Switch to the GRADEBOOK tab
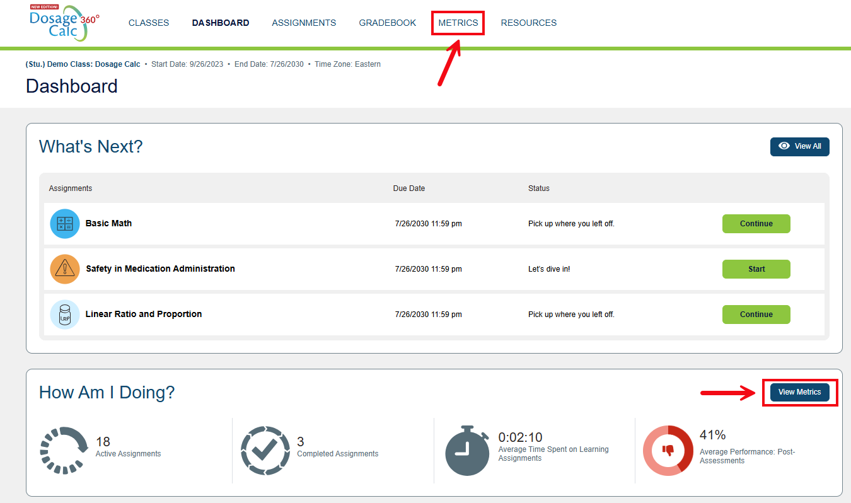 pos(387,23)
